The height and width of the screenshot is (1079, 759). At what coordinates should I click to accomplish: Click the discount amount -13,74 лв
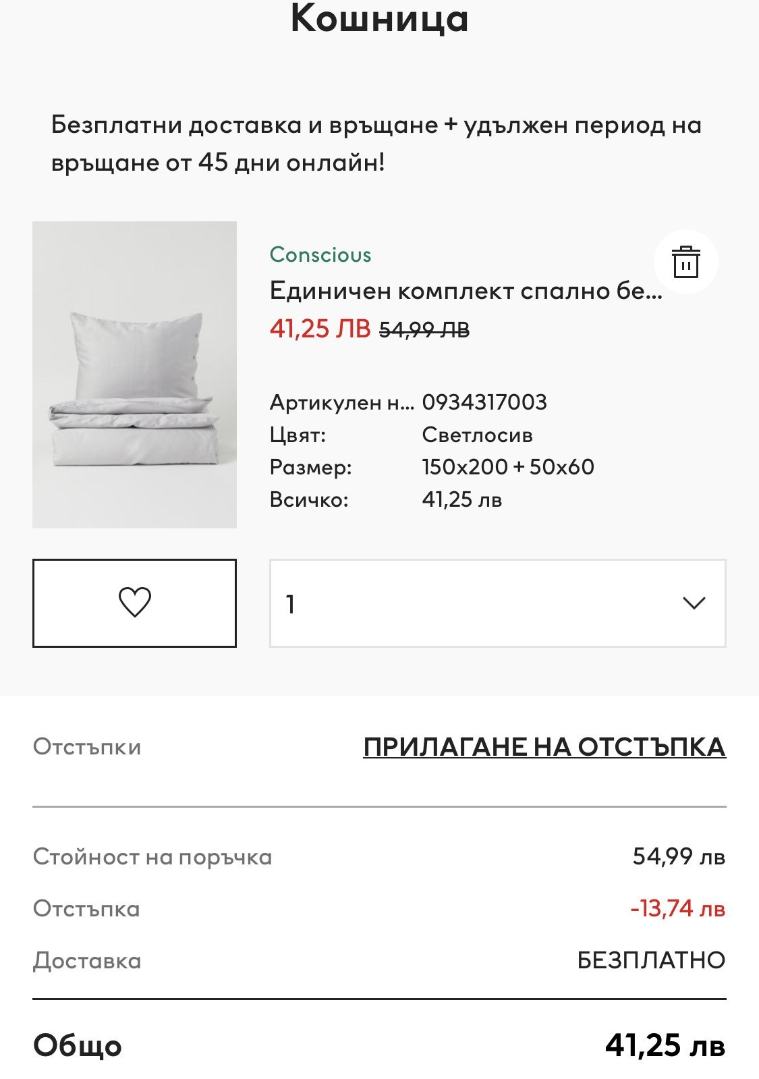(x=677, y=908)
